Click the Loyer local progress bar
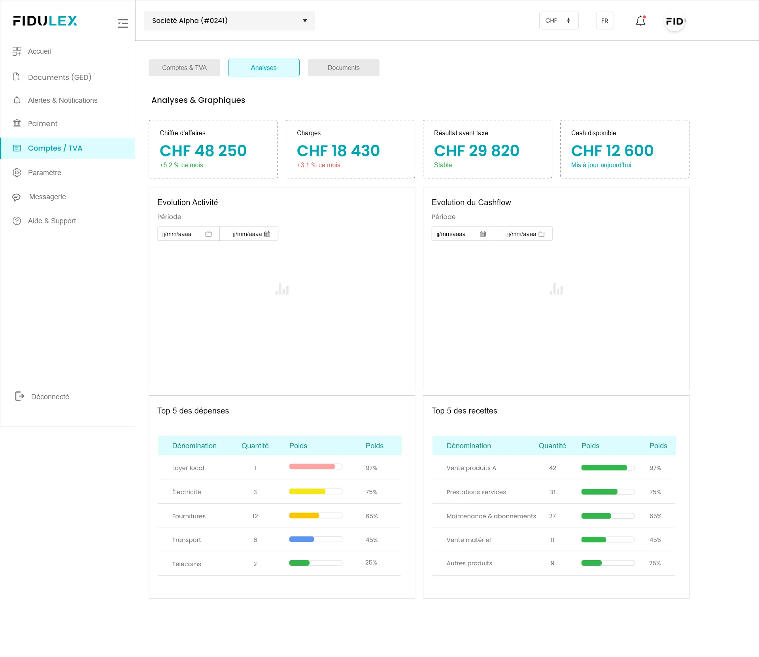The image size is (759, 657). [315, 466]
